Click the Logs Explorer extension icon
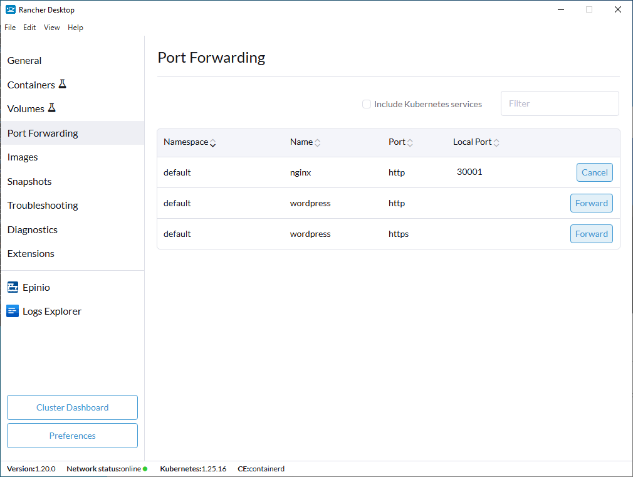 point(13,312)
